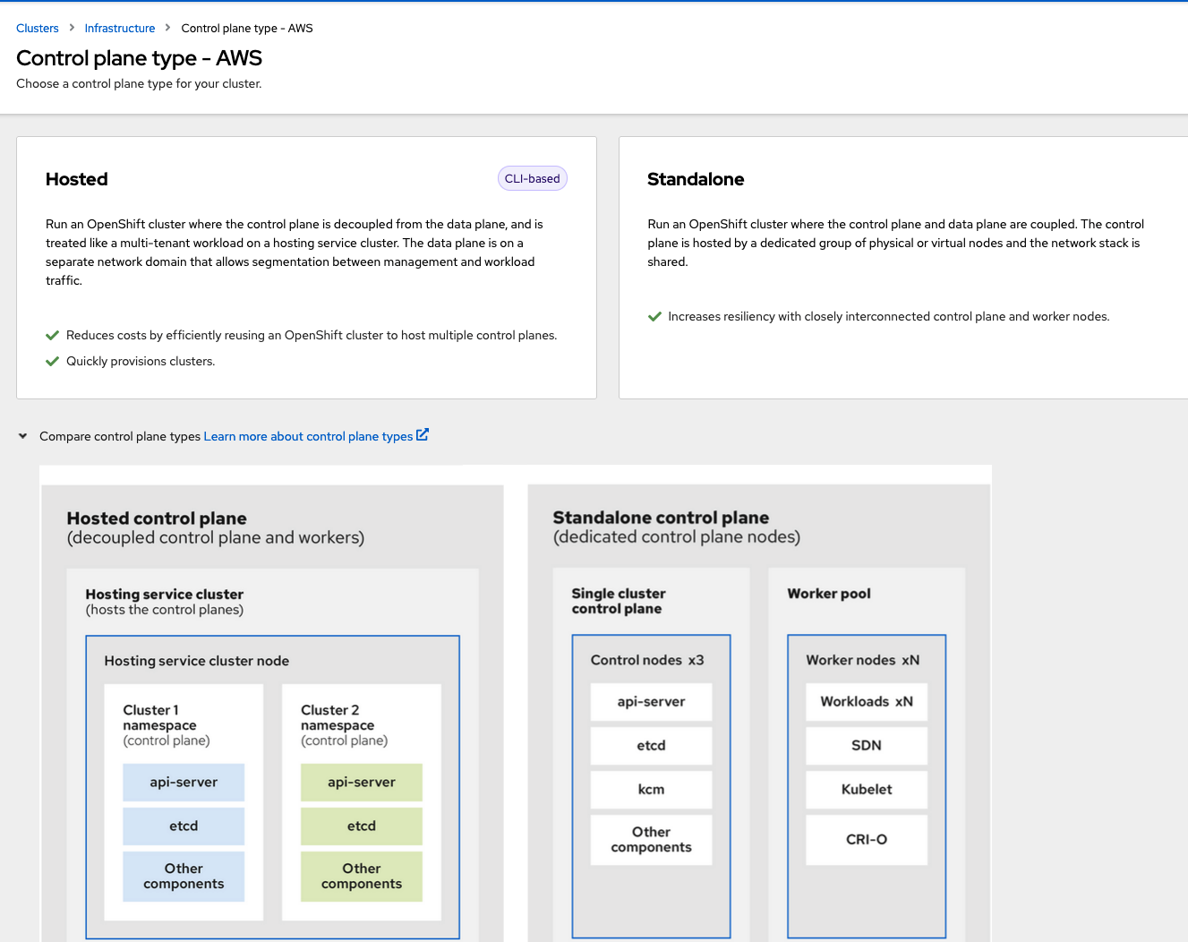Click the Single cluster control plane label

[619, 601]
